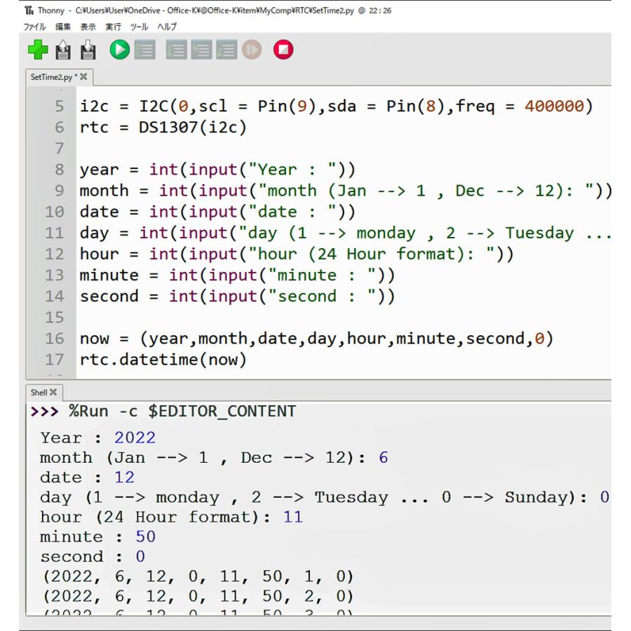This screenshot has width=631, height=631.
Task: Open the ヘルプ (Help) menu
Action: 167,27
